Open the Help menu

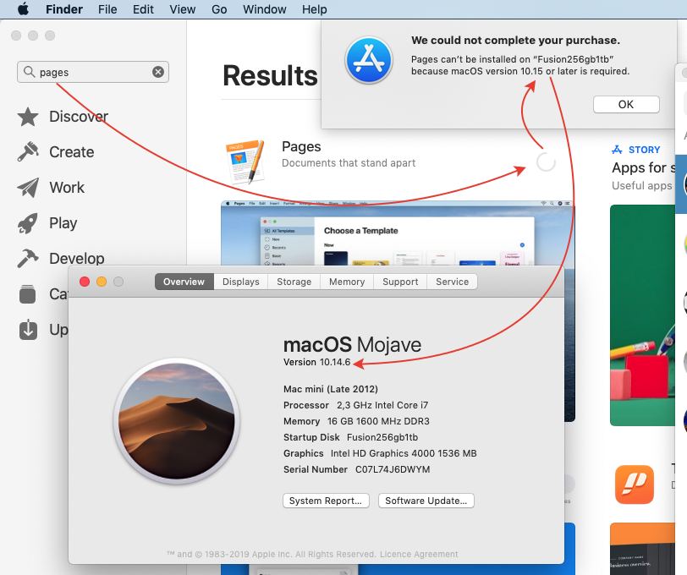click(314, 9)
